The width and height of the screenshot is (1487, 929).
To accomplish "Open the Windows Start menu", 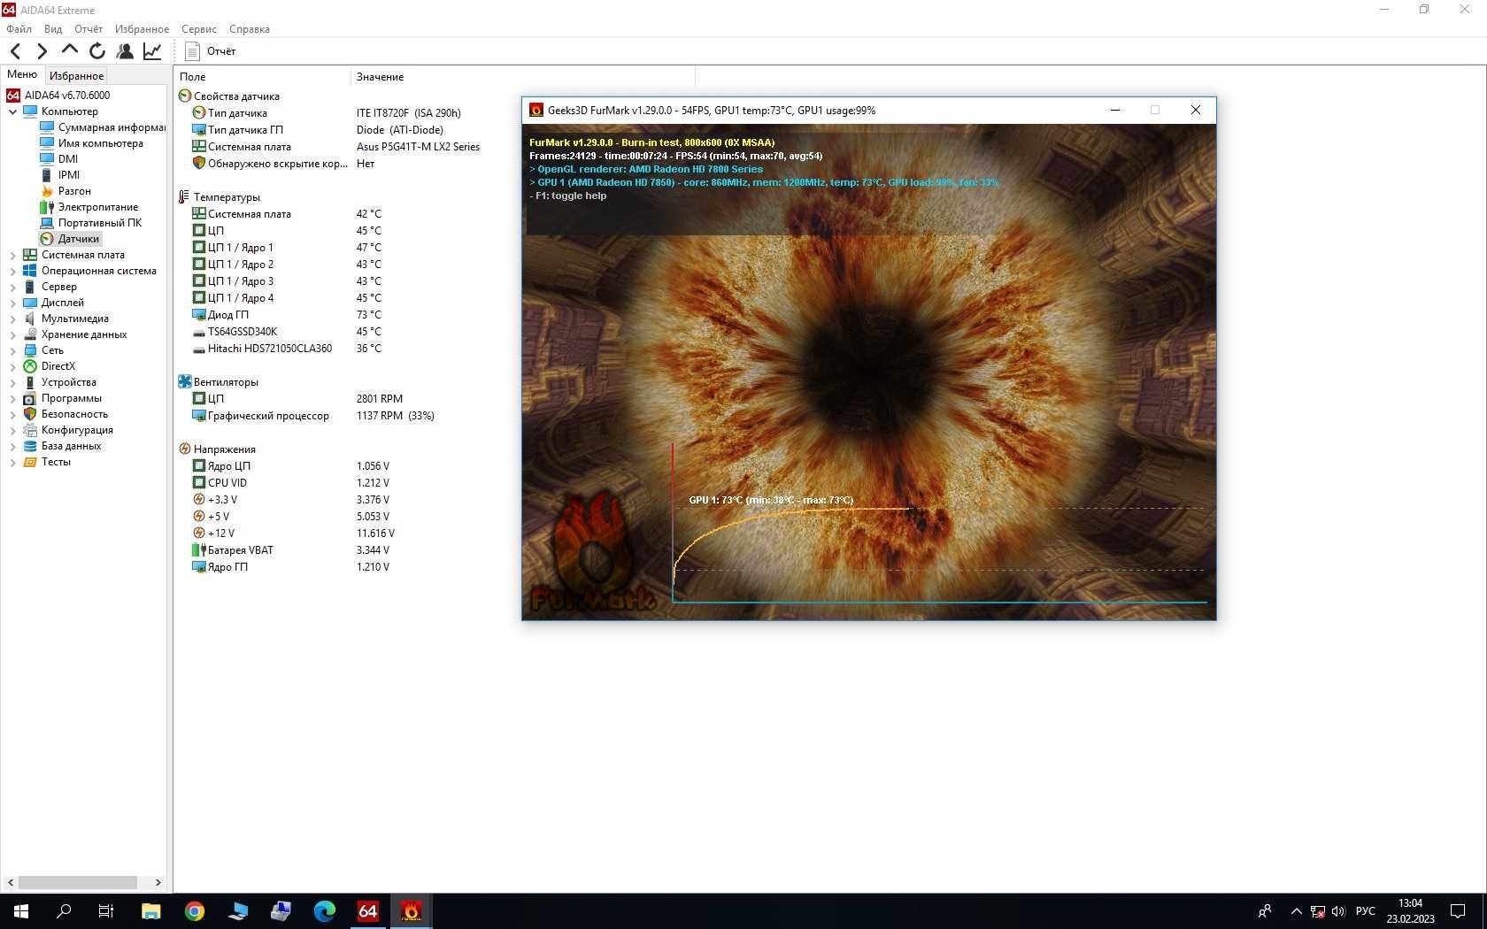I will [x=21, y=910].
